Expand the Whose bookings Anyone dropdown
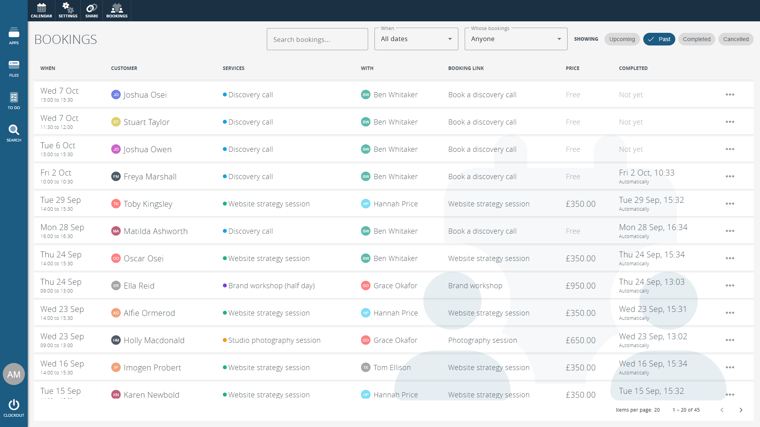760x427 pixels. [516, 39]
